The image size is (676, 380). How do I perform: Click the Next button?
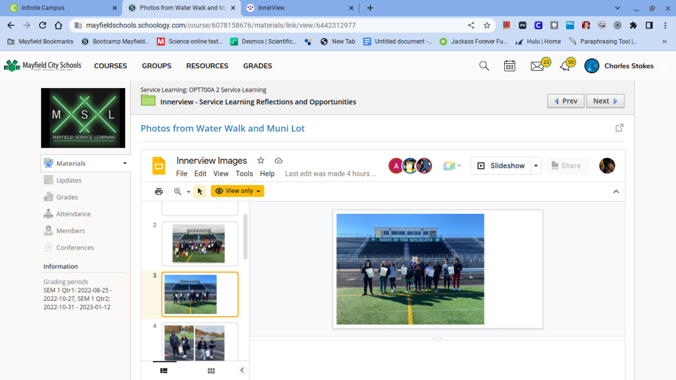(x=605, y=101)
